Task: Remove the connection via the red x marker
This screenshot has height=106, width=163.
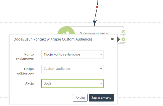Action: [97, 7]
